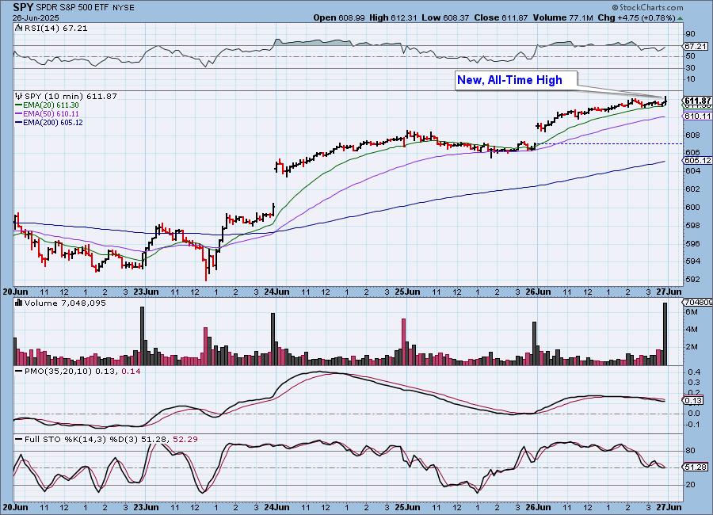This screenshot has width=713, height=515.
Task: Click the indicator icon beside the RSI(14) label
Action: click(18, 28)
